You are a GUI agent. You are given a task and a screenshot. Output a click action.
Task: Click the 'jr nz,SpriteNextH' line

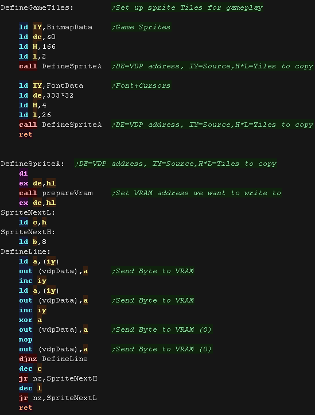click(58, 378)
